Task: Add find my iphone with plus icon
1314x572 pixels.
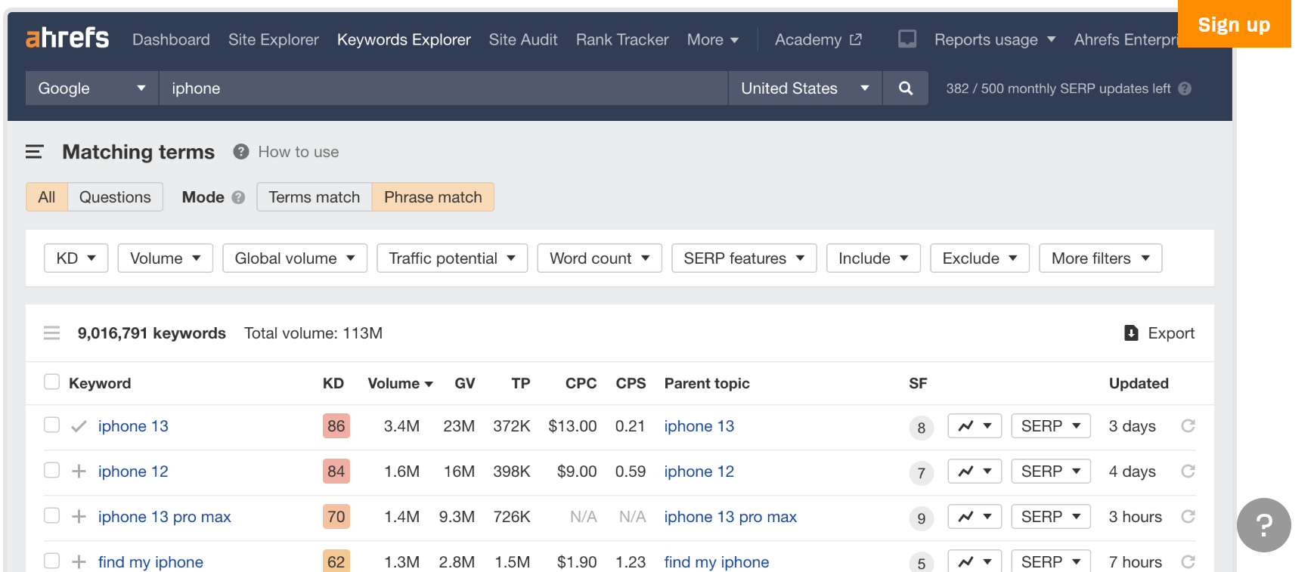Action: click(x=79, y=562)
